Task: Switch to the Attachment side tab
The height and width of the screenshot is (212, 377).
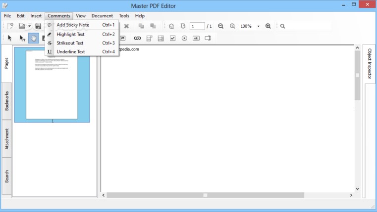Action: pos(7,138)
